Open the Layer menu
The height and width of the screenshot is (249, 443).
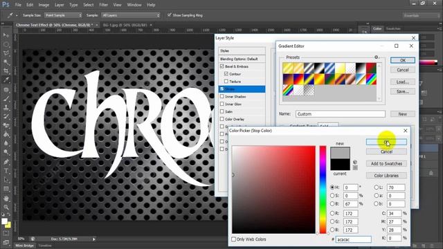59,5
